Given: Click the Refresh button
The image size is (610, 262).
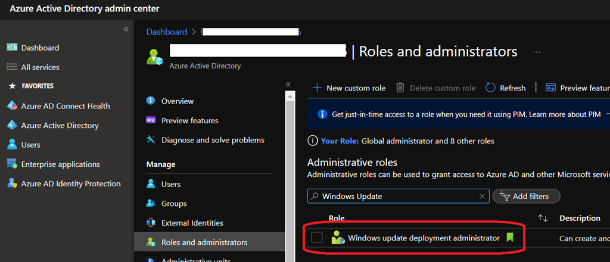Looking at the screenshot, I should click(506, 88).
